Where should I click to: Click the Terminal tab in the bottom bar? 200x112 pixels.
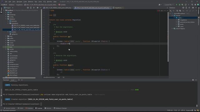coord(39,108)
